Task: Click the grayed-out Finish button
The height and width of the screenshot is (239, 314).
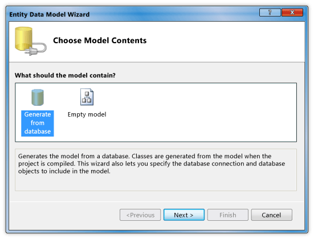Action: coord(228,215)
